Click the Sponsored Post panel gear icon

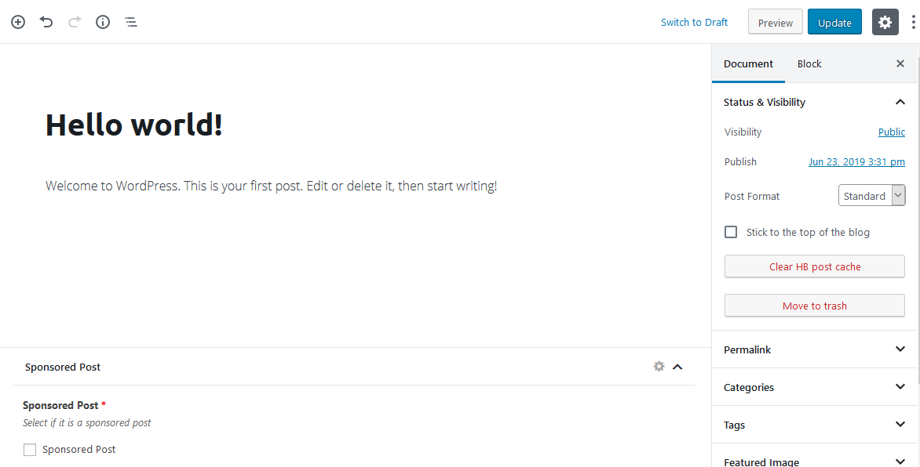coord(659,366)
